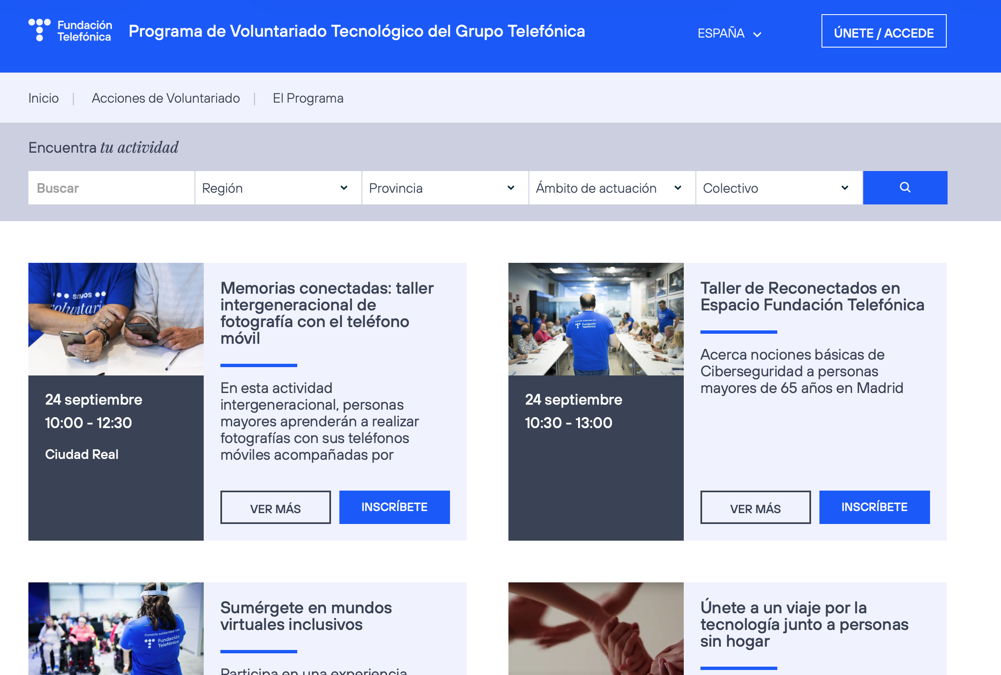The height and width of the screenshot is (675, 1001).
Task: Click the Fundación Telefónica logo
Action: pyautogui.click(x=70, y=30)
